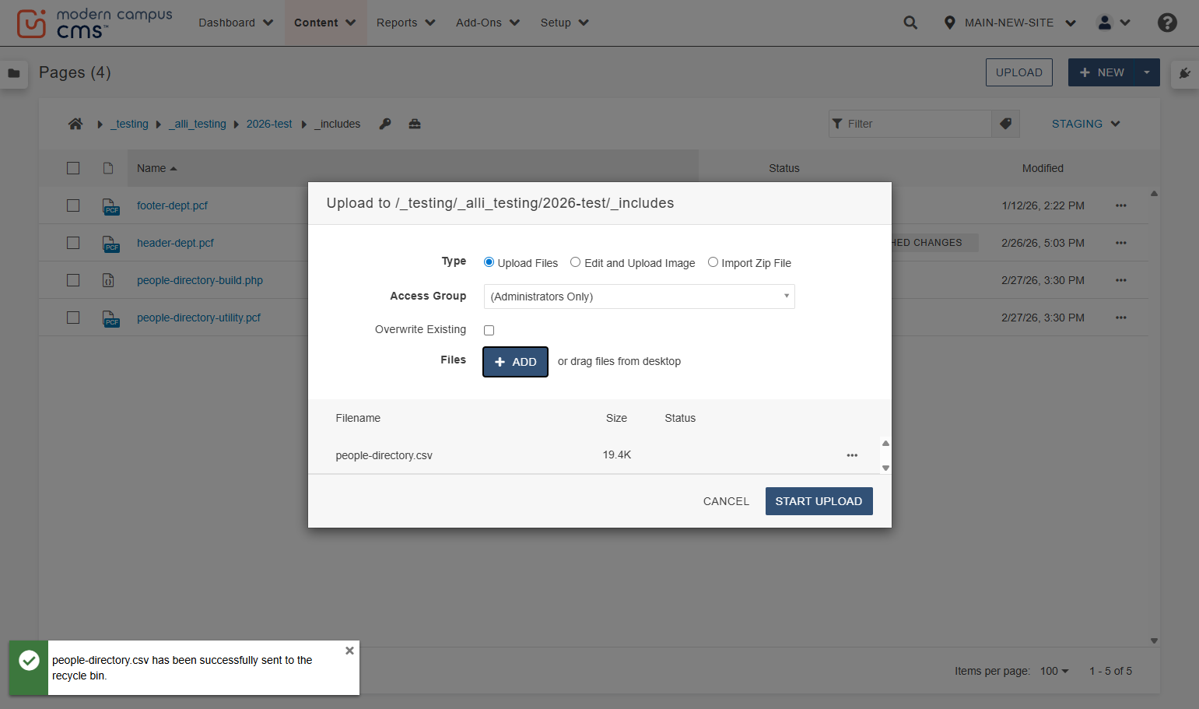Image resolution: width=1199 pixels, height=709 pixels.
Task: Click into the Filter input field
Action: [x=910, y=124]
